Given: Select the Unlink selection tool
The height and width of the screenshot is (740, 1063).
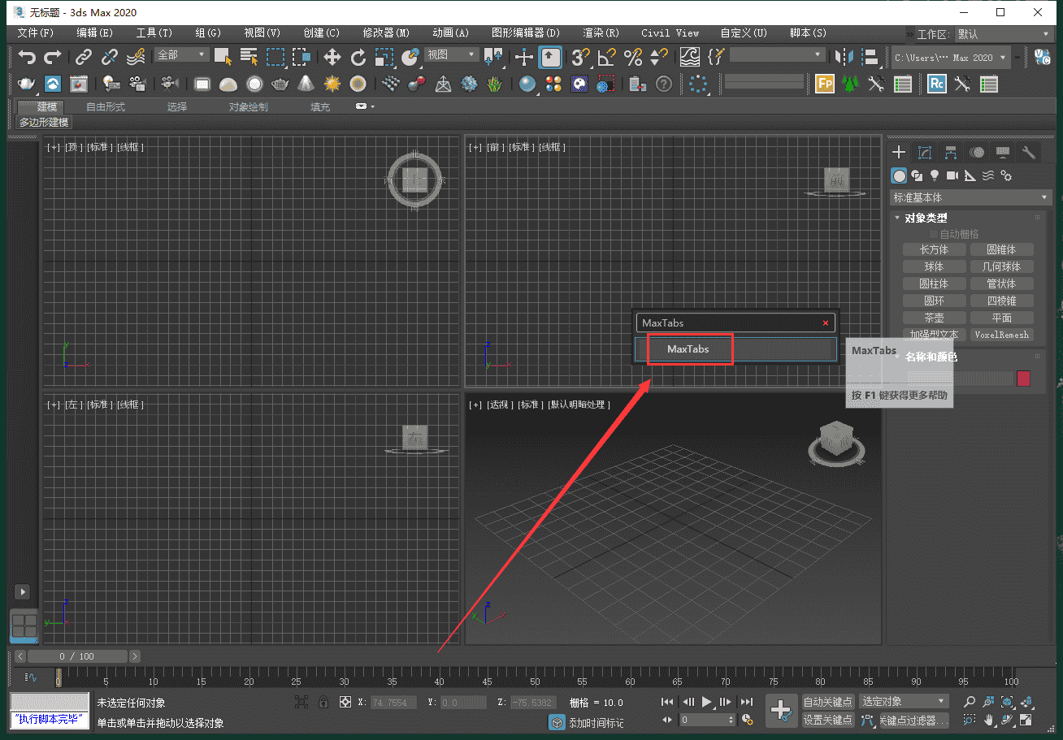Looking at the screenshot, I should [110, 57].
